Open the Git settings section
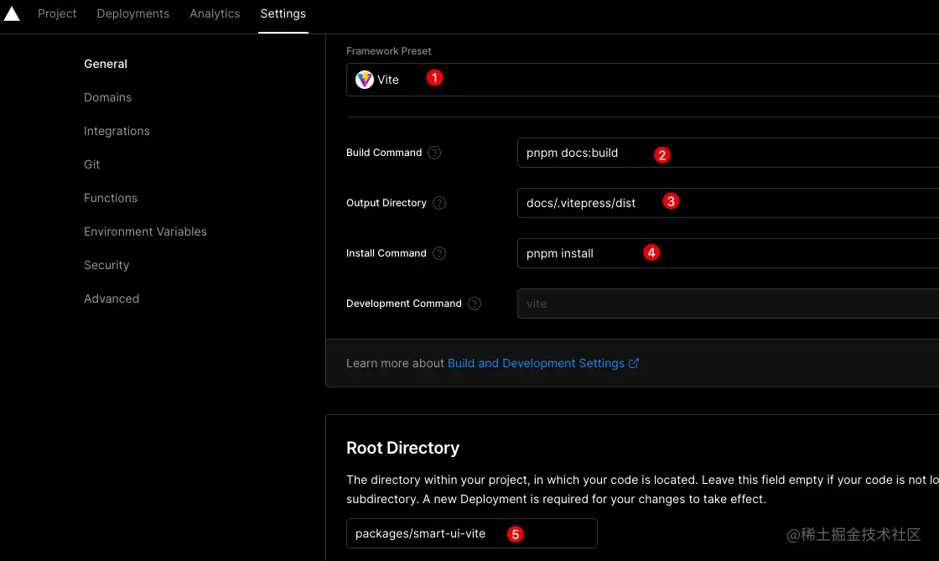The height and width of the screenshot is (561, 939). point(91,164)
